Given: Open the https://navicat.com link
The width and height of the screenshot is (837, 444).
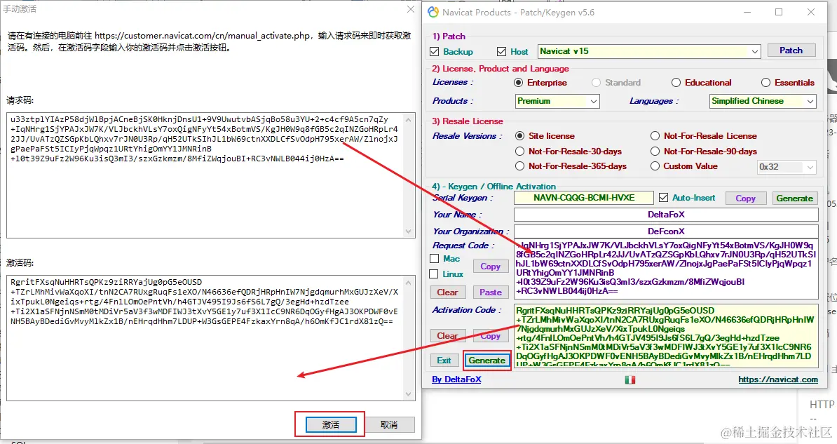Looking at the screenshot, I should click(777, 379).
